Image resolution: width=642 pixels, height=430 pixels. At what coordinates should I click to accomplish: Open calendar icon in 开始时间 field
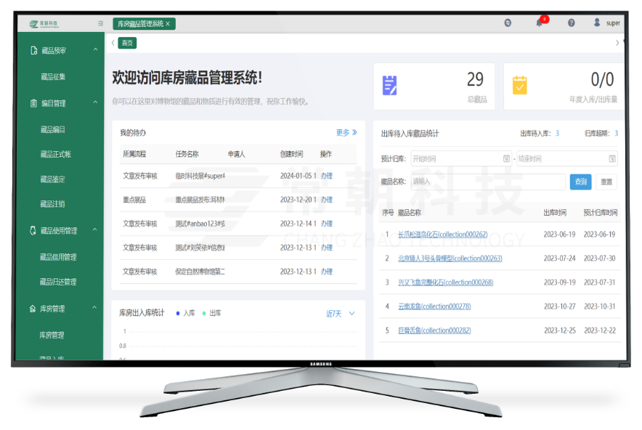[x=506, y=158]
